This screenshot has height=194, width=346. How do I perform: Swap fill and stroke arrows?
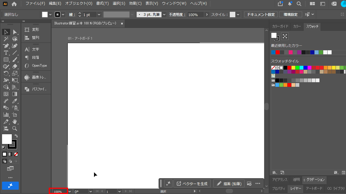tap(16, 136)
